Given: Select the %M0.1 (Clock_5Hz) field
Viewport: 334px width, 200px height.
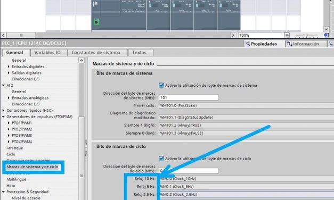Looking at the screenshot, I should coord(247,187).
